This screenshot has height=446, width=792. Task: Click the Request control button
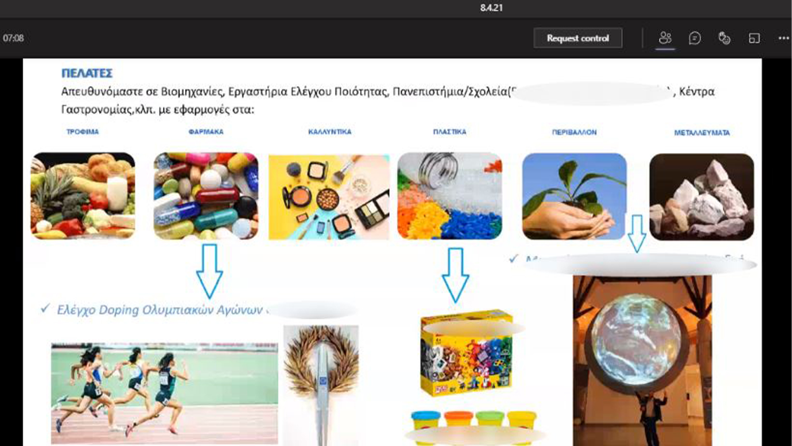(577, 38)
